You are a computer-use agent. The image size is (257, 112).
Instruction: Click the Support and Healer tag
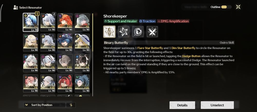[121, 21]
